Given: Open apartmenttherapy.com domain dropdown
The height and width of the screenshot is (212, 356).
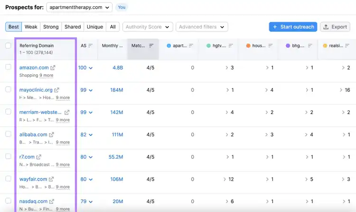Looking at the screenshot, I should tap(79, 7).
